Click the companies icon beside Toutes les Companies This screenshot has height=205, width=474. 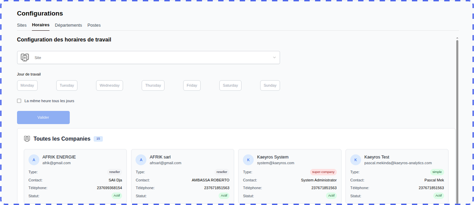(x=27, y=139)
